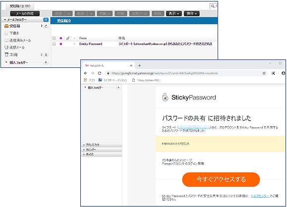The image size is (287, 207).
Task: Star the Sticky Password message
Action: click(74, 44)
